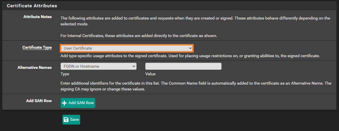Click the bold Add SAN Row label
This screenshot has height=131, width=339.
[39, 101]
